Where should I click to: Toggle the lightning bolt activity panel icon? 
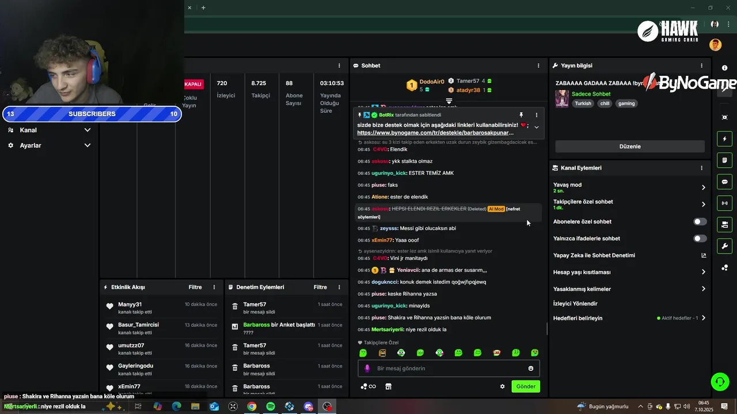724,139
